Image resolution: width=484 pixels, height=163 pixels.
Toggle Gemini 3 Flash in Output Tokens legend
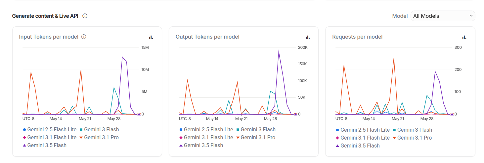[x=256, y=130]
